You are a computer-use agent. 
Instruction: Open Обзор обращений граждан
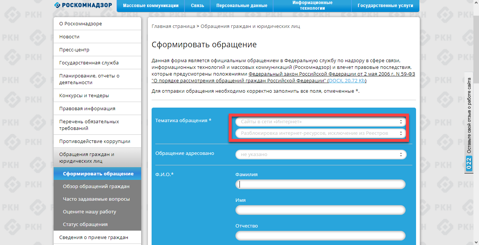click(x=97, y=187)
